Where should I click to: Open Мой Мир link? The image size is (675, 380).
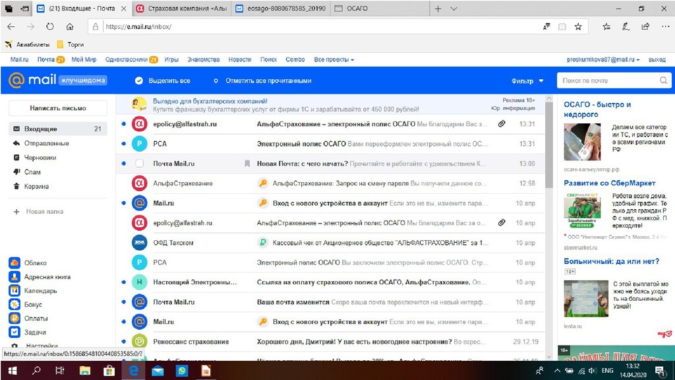point(84,59)
